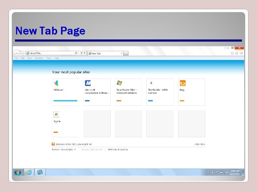Image resolution: width=257 pixels, height=192 pixels.
Task: Close the New Tab tab
Action: [x=121, y=53]
